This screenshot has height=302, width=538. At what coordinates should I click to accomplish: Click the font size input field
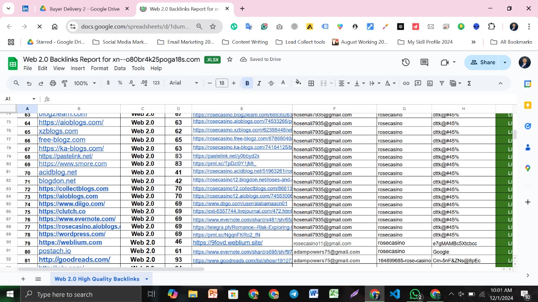222,83
